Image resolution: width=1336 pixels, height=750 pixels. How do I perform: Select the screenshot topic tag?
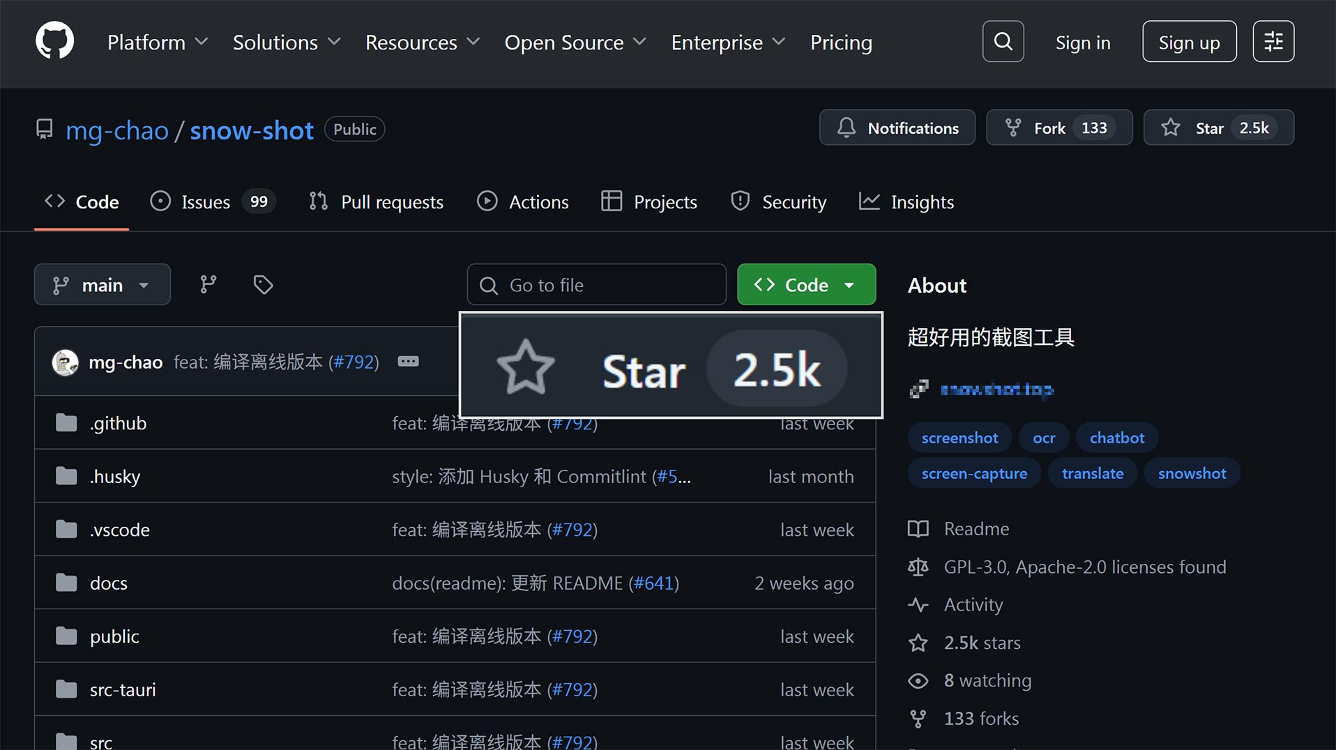coord(959,437)
